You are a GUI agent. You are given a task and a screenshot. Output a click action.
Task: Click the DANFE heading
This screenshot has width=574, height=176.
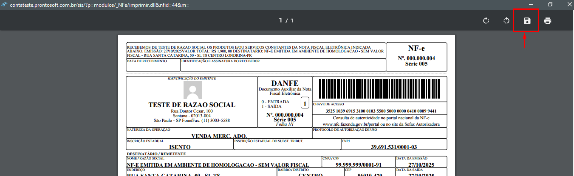(x=285, y=83)
